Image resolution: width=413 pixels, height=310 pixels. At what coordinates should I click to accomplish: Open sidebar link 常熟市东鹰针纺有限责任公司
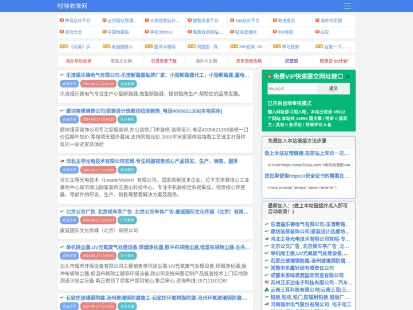click(x=302, y=268)
